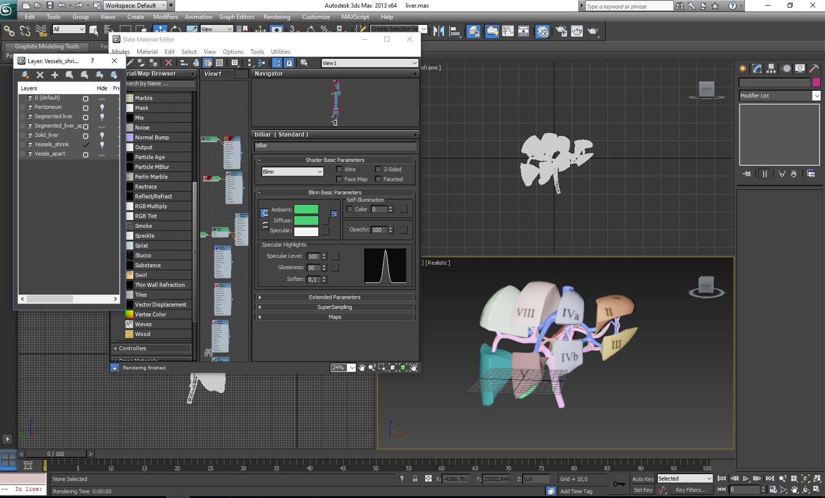Screen dimensions: 825x498
Task: Click the Diffuse green color swatch
Action: point(306,220)
